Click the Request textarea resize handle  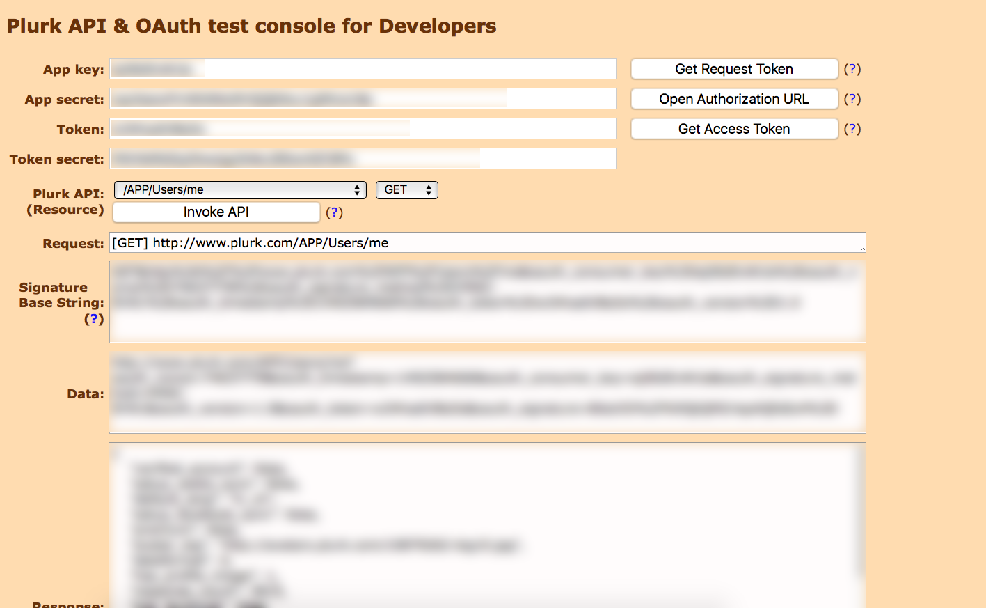click(861, 248)
